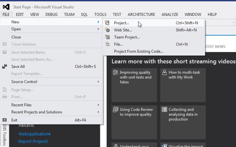Screen dimensions: 236x147
Task: Expand the Open submenu arrow
Action: click(98, 29)
